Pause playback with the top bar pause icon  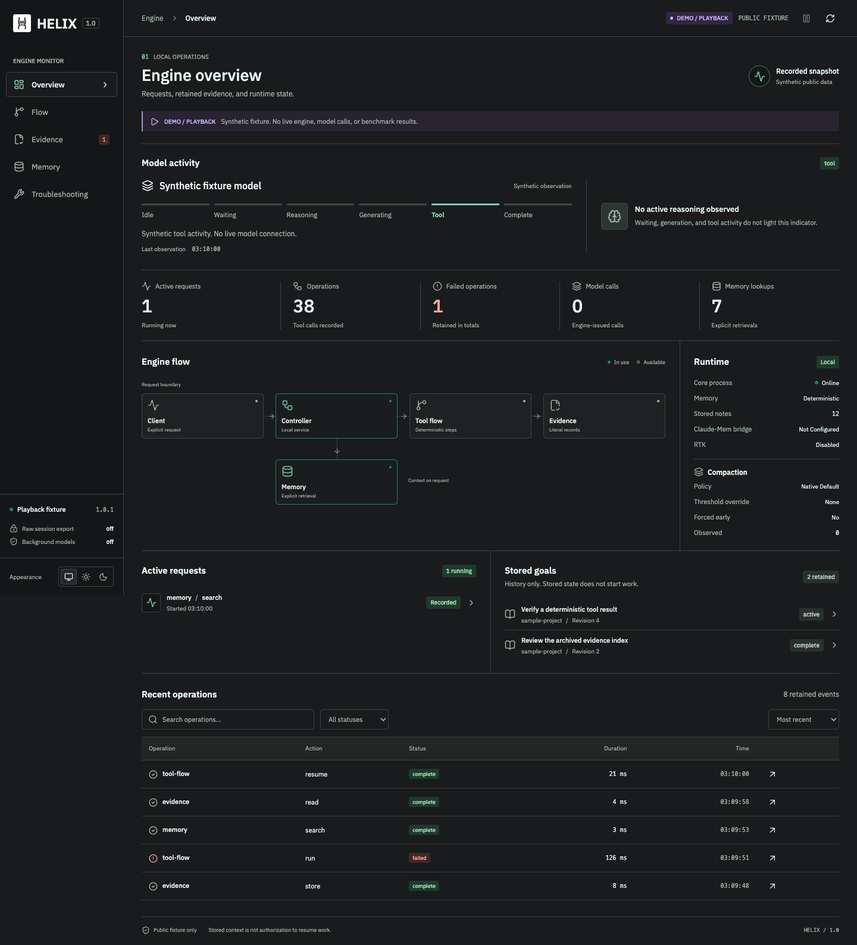pyautogui.click(x=806, y=18)
